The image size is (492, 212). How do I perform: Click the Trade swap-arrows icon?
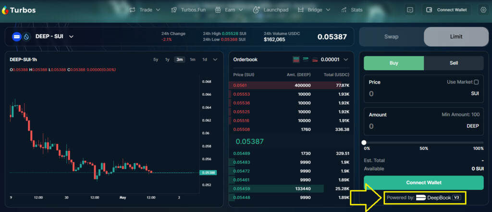[x=133, y=10]
